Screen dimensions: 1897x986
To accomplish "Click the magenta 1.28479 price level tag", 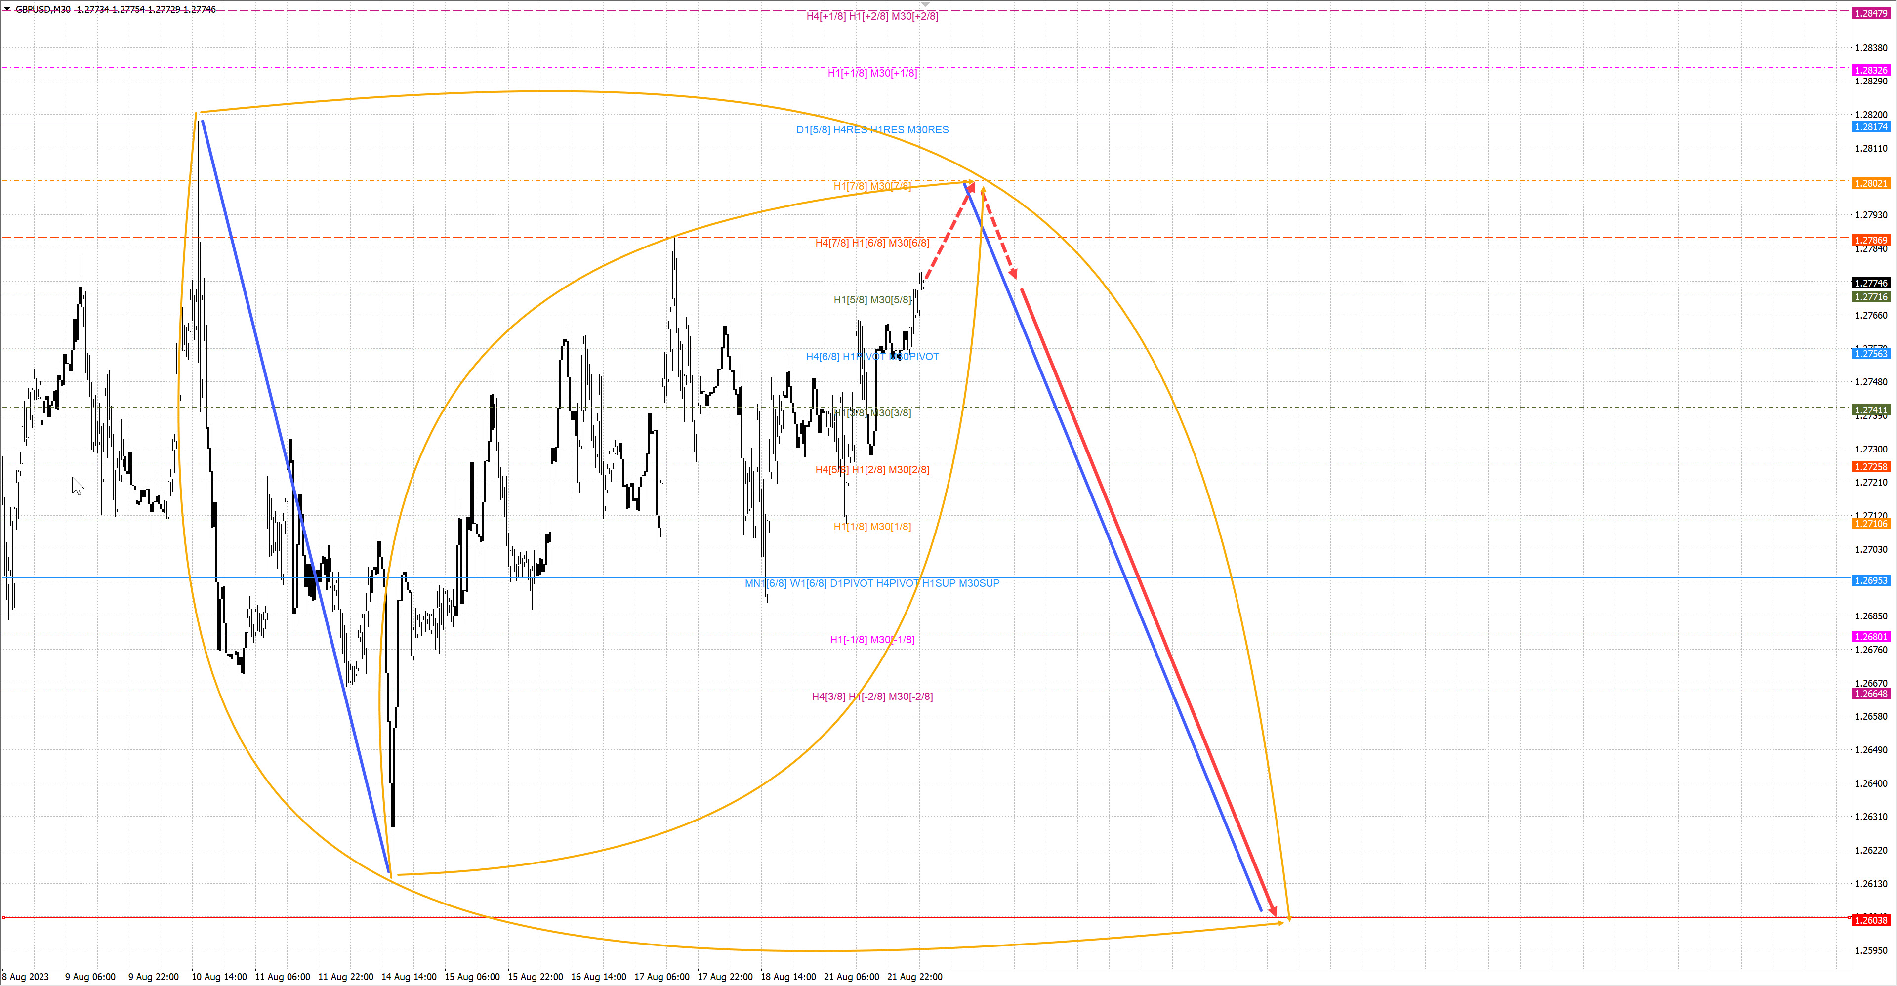I will [1870, 13].
